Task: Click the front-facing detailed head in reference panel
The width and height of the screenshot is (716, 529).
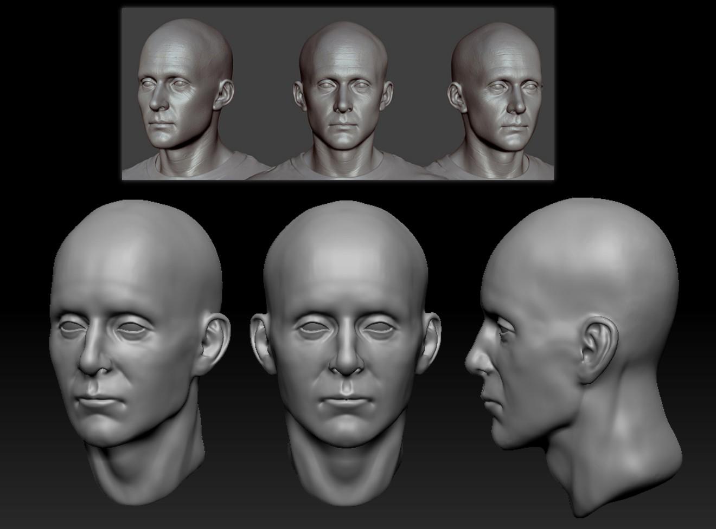Action: (343, 100)
